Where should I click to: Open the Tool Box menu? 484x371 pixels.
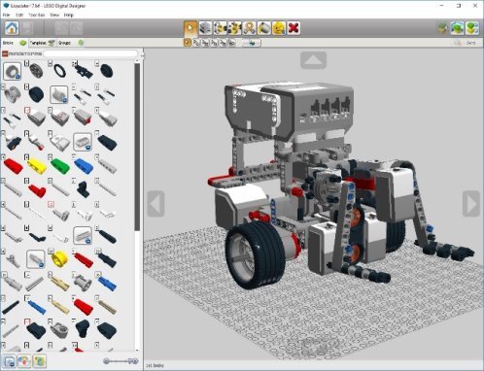pos(36,15)
